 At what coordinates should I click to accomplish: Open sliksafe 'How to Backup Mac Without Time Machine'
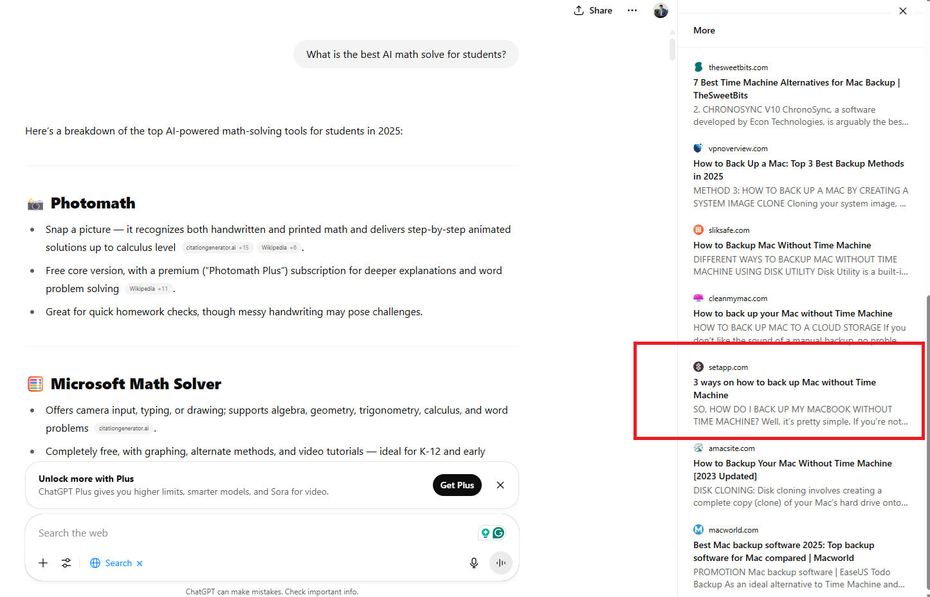[x=782, y=245]
